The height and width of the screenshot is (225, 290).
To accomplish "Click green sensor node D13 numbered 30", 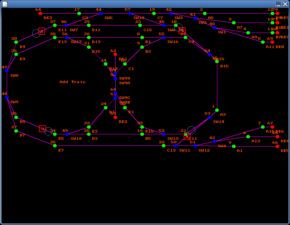I will click(x=89, y=38).
